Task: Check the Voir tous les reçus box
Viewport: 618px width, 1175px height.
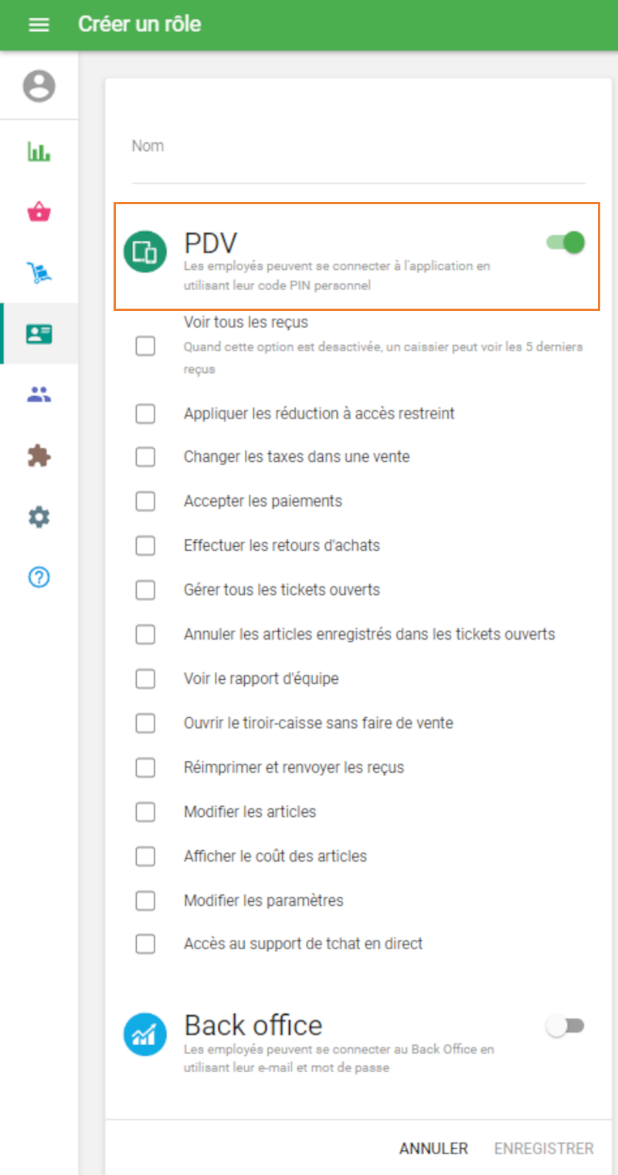Action: coord(145,346)
